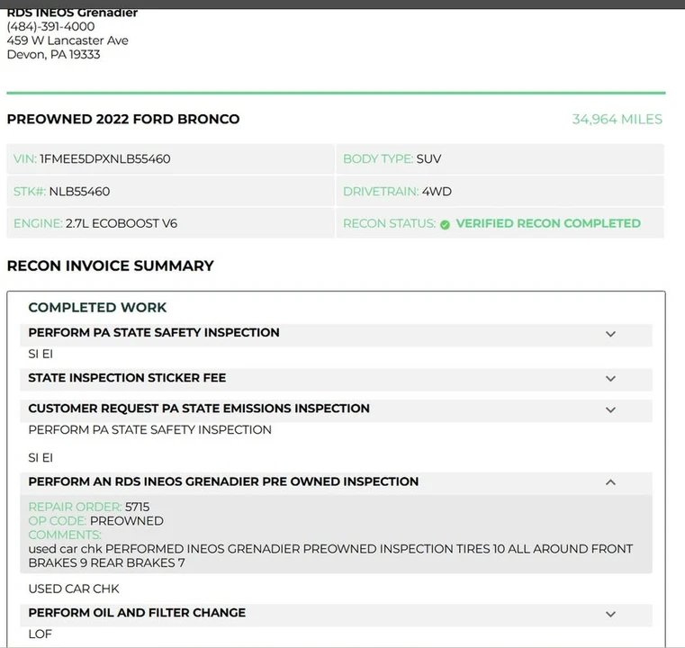Click the COMPLETED WORK section title

coord(97,308)
